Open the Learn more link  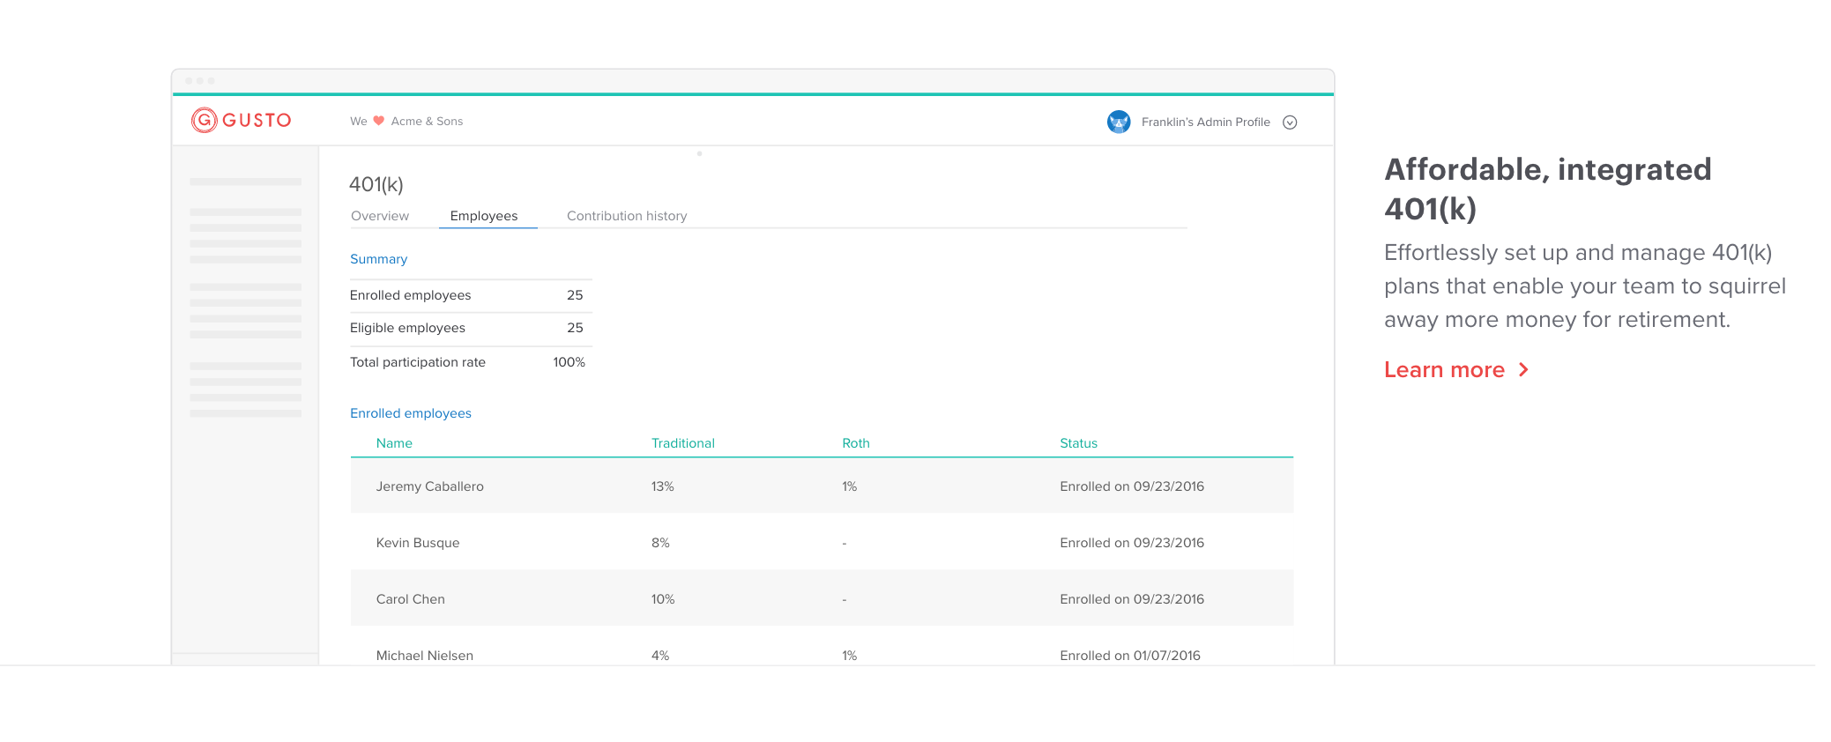coord(1444,370)
